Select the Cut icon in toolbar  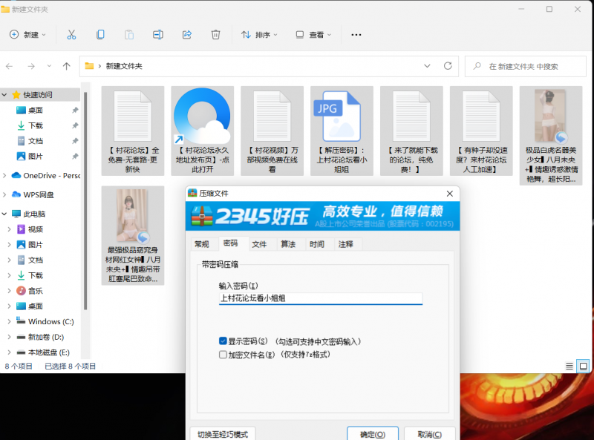pos(71,34)
